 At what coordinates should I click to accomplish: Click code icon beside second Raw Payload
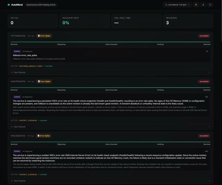[x=12, y=127]
